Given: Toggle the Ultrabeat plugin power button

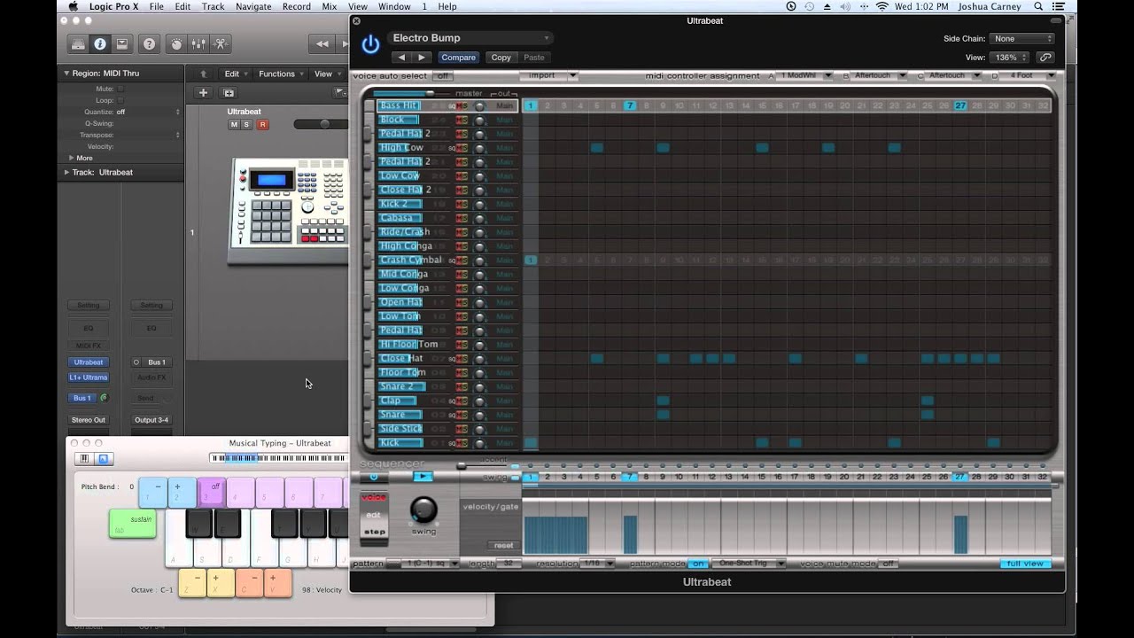Looking at the screenshot, I should click(x=370, y=44).
